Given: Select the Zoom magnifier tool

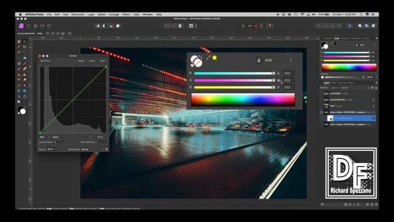Looking at the screenshot, I should 19,102.
